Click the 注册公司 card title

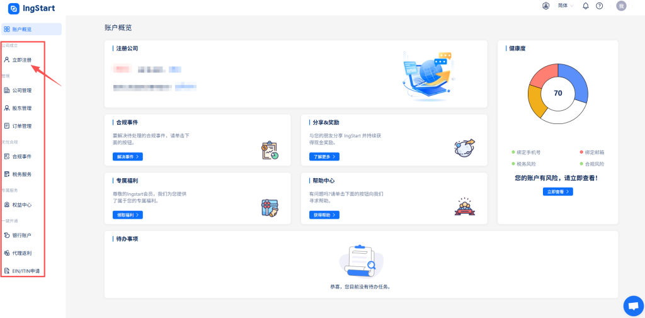127,48
